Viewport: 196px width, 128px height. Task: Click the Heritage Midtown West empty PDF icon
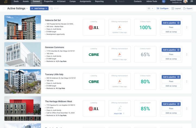click(120, 108)
